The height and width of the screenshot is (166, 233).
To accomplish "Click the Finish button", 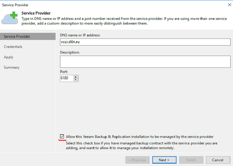I will pos(191,160).
